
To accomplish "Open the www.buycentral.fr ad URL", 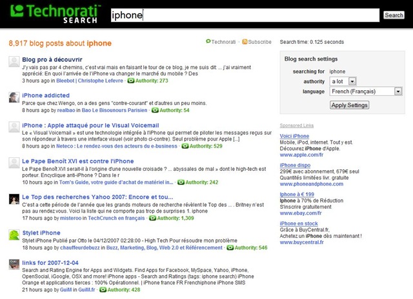I will point(301,242).
